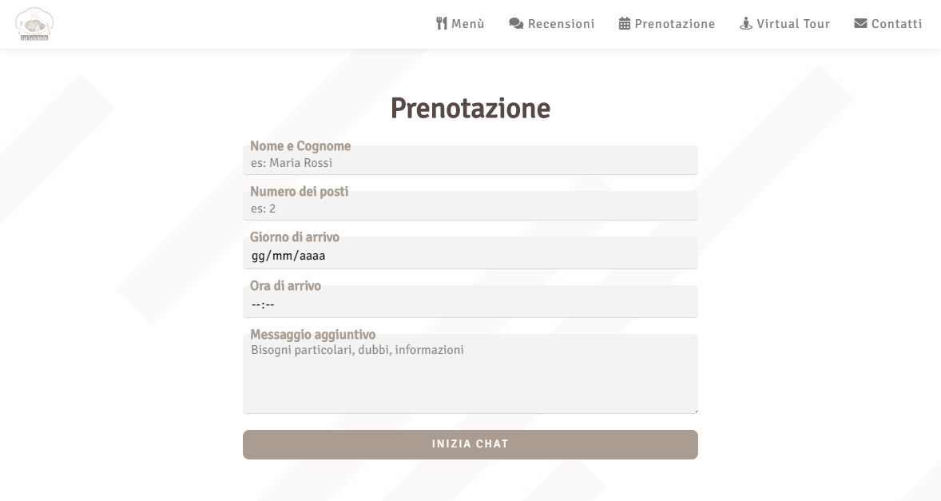Start the chat with Inizia Chat button

click(x=470, y=444)
